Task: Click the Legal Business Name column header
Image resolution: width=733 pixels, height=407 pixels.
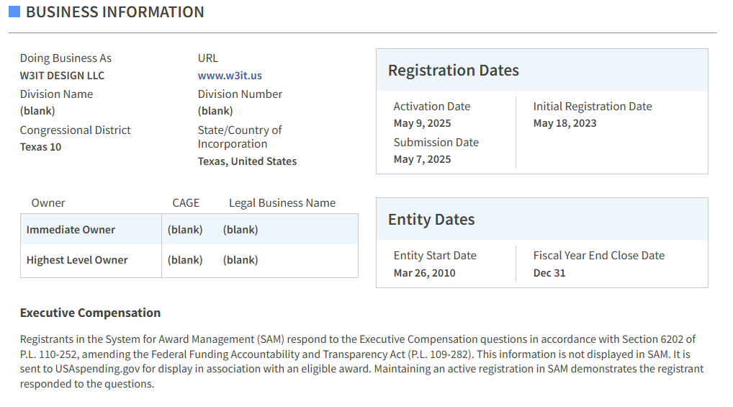Action: [282, 203]
